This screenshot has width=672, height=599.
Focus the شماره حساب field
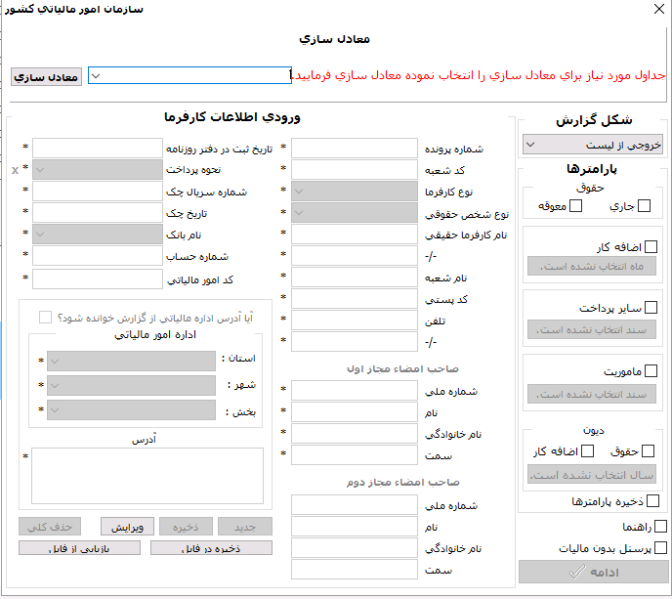[x=98, y=256]
